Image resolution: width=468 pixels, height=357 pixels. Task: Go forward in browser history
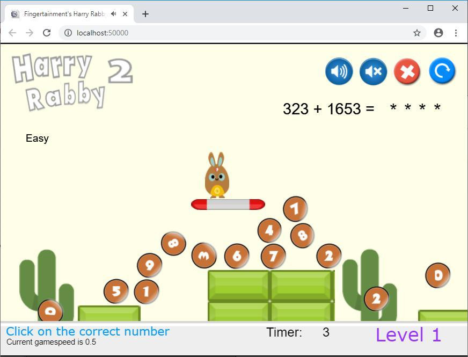pos(30,33)
